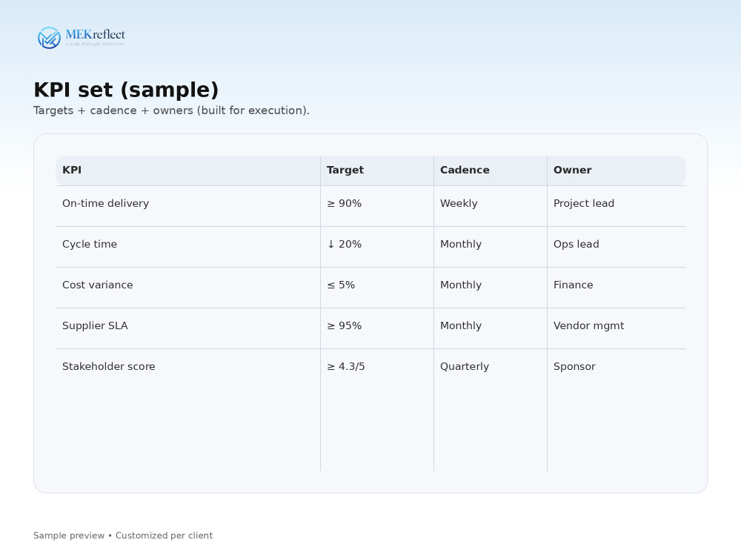Click the 'Sample preview • Customized per client' footer

123,536
